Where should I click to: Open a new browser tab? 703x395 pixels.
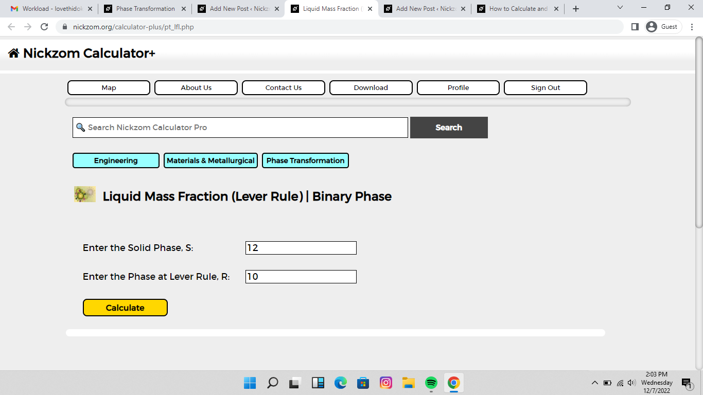point(575,9)
